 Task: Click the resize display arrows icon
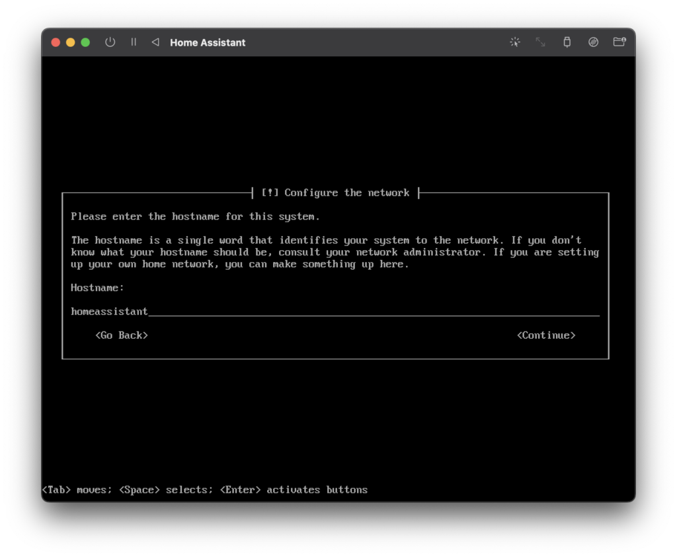click(540, 42)
